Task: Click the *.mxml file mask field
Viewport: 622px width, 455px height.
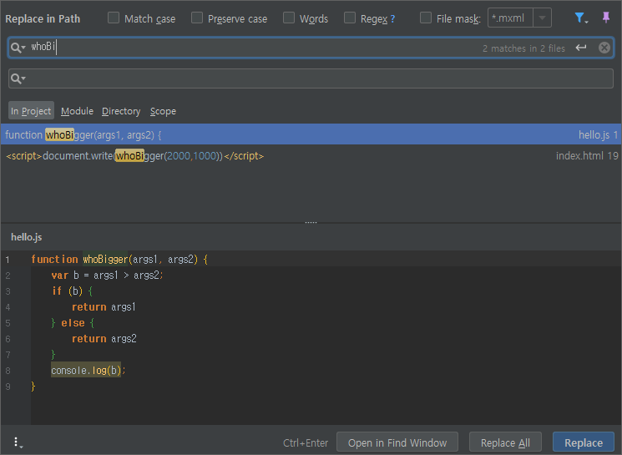Action: point(510,18)
